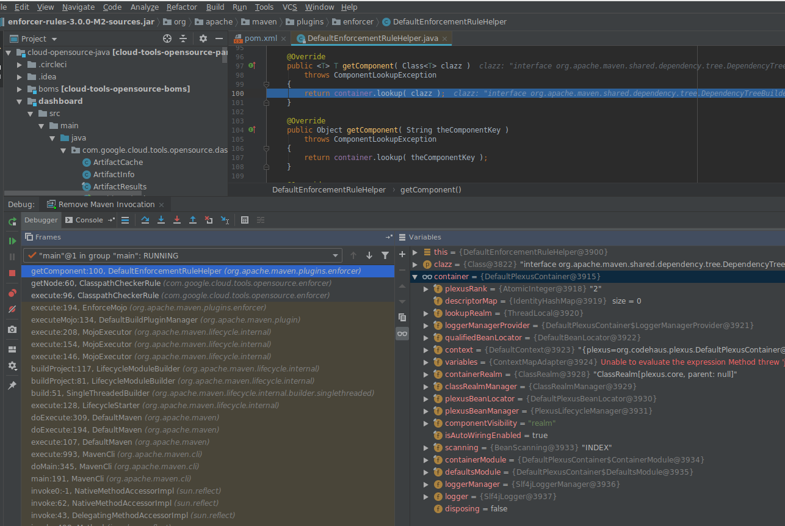This screenshot has height=526, width=785.
Task: Open ArtifactInfo class in project tree
Action: [x=114, y=175]
